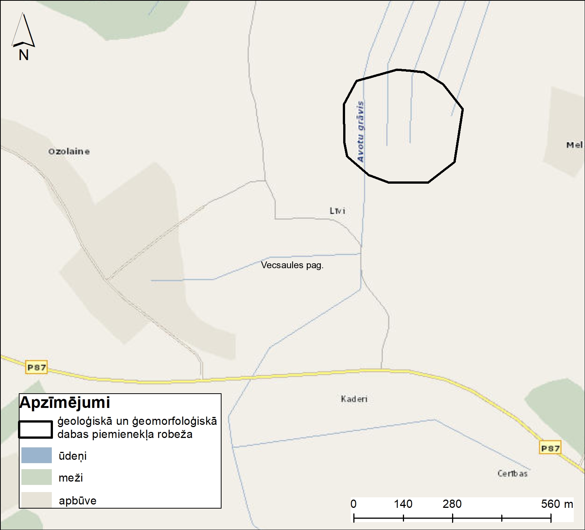Click the 140 scale bar label
Screen dimensions: 585x530
tap(403, 504)
